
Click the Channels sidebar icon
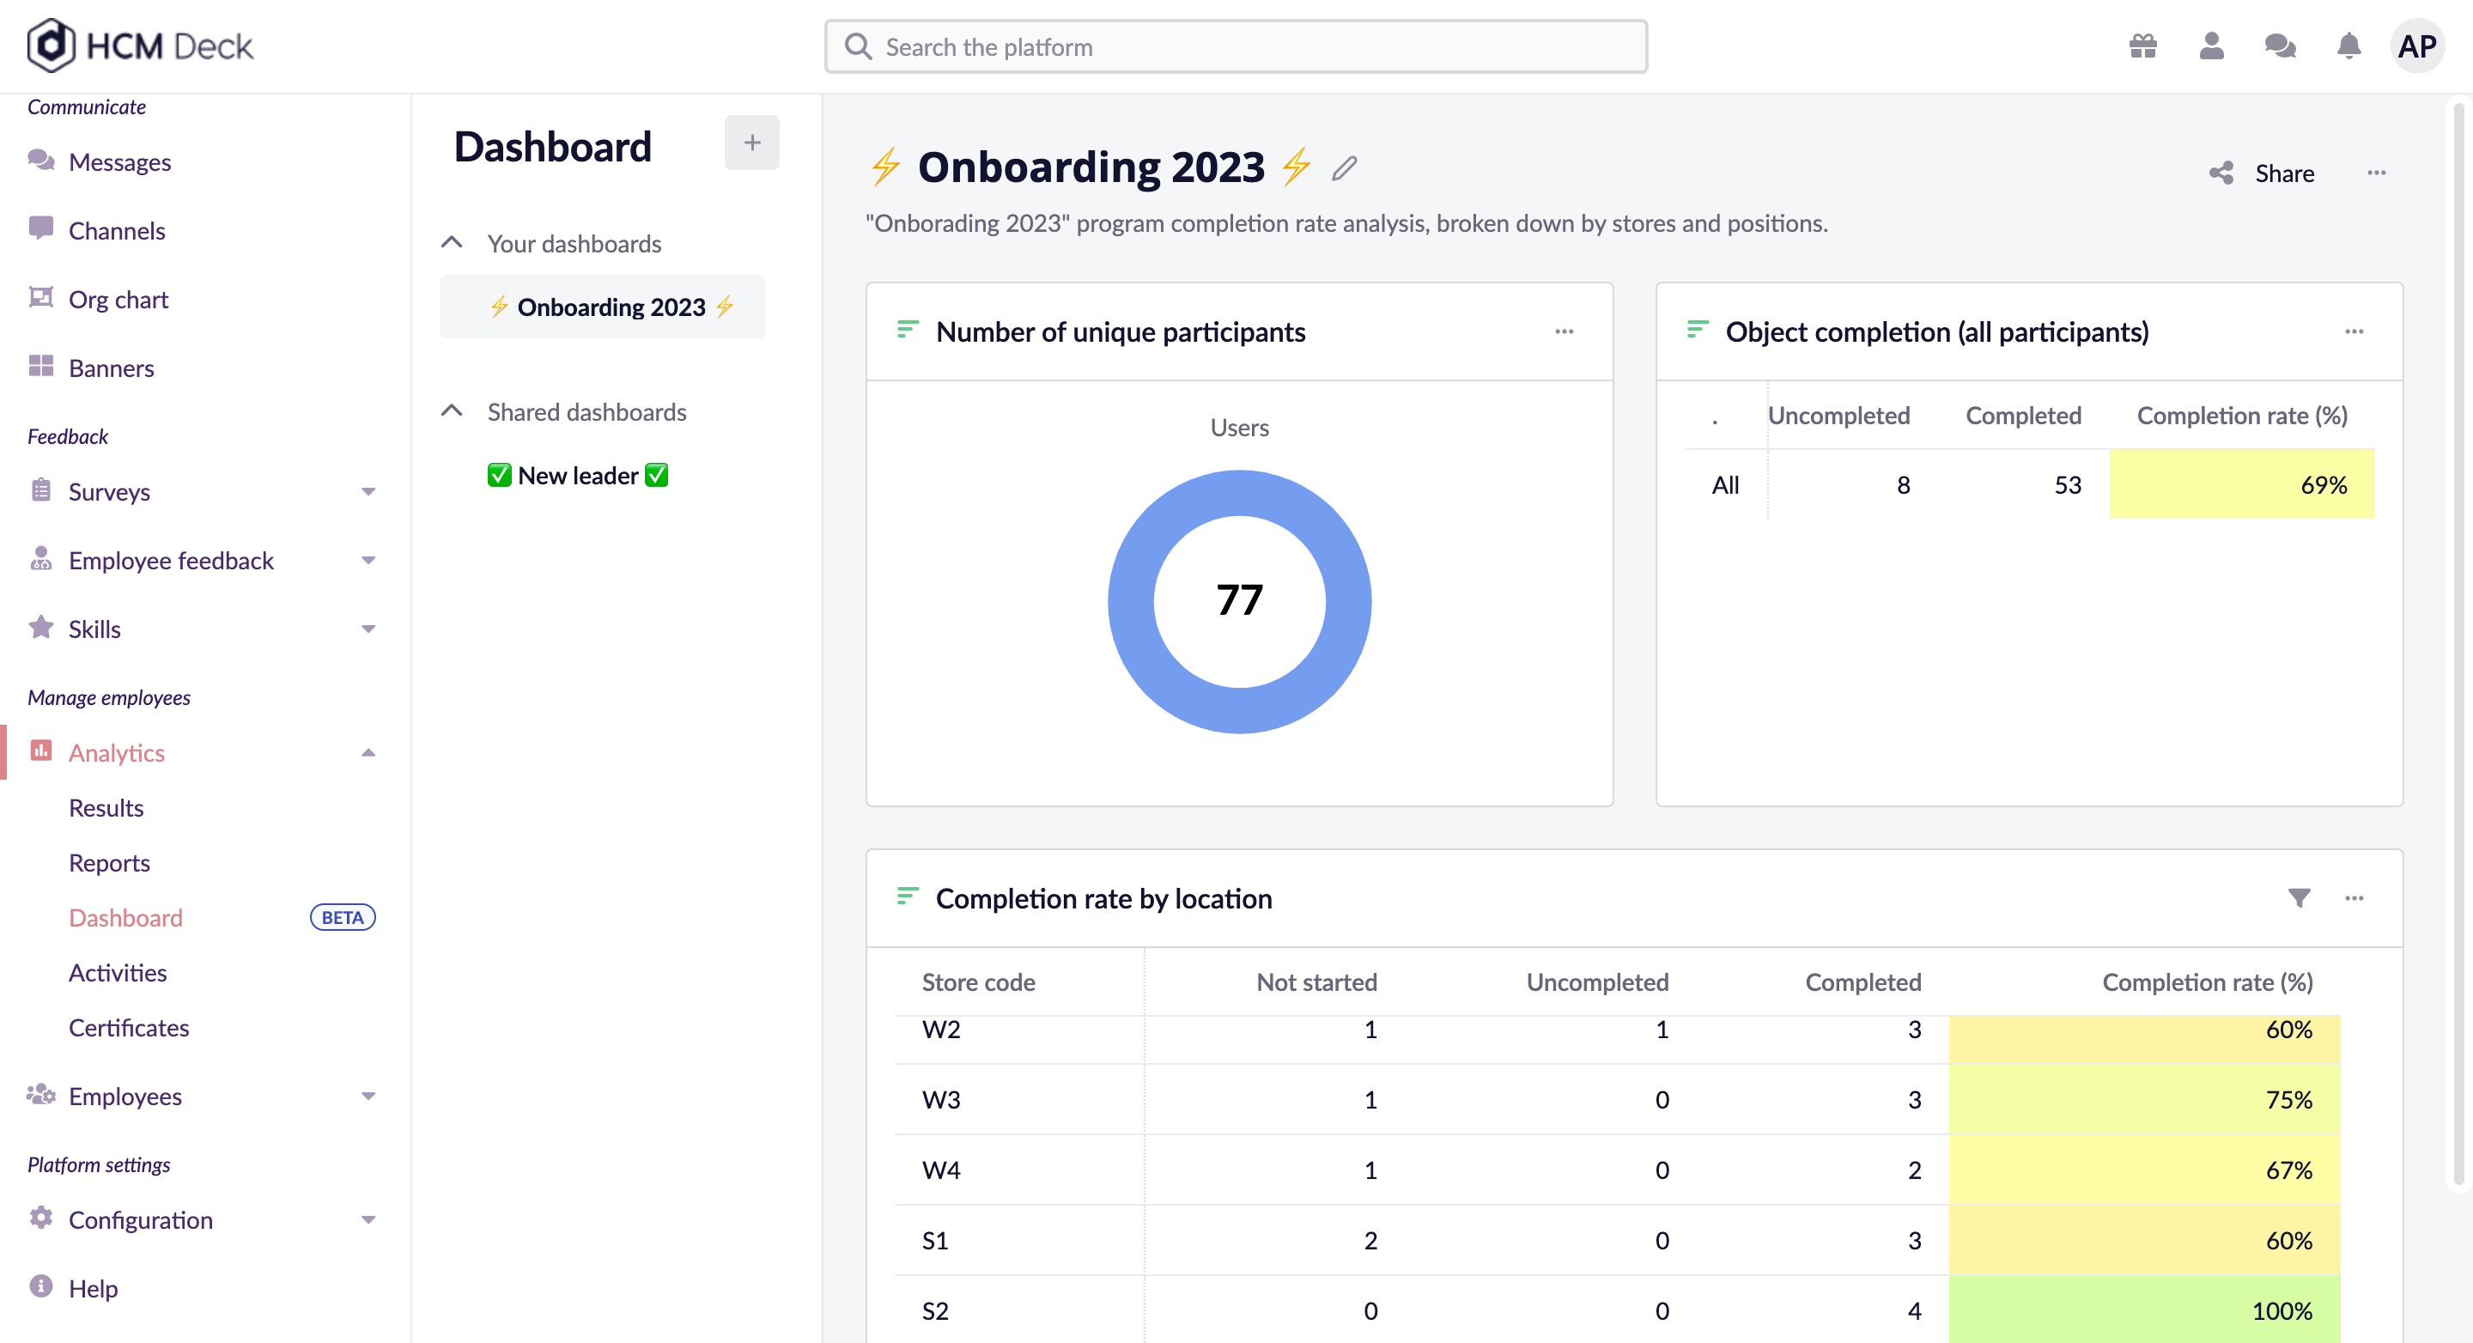pos(40,228)
